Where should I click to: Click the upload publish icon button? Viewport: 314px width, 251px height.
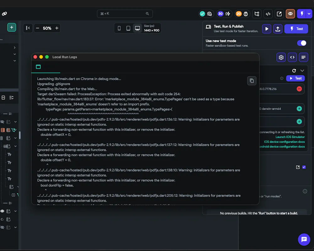[278, 29]
